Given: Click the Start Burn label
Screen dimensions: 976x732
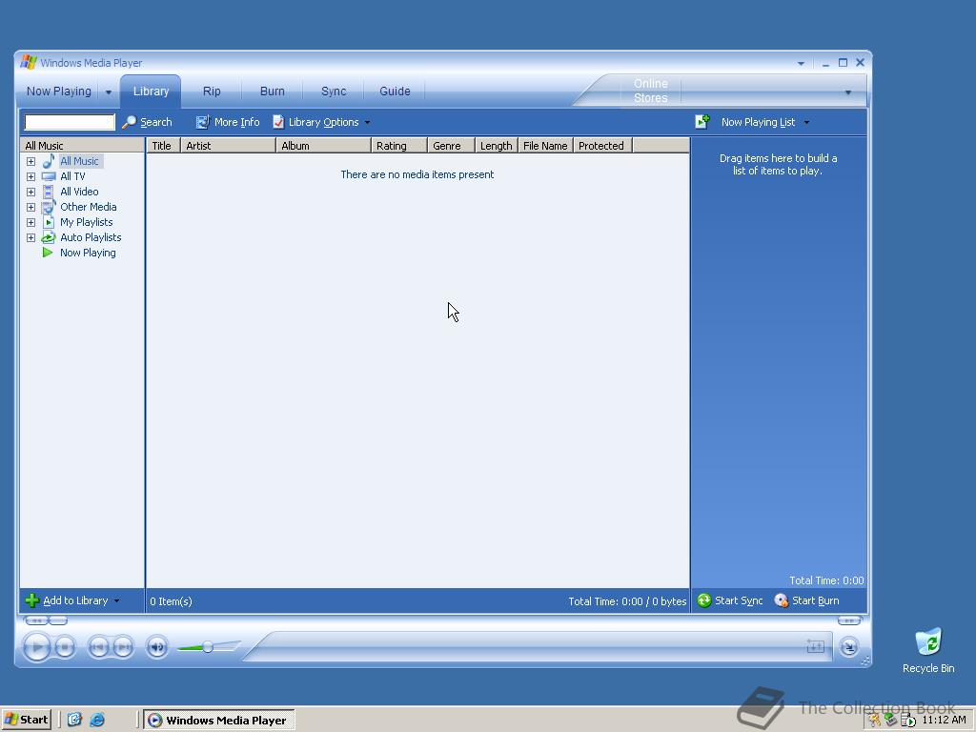Looking at the screenshot, I should 816,600.
